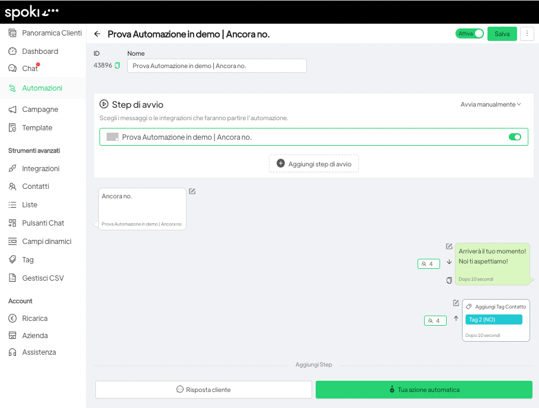Click 'Aggiungi step di avvio' button
The height and width of the screenshot is (408, 539).
(x=314, y=163)
